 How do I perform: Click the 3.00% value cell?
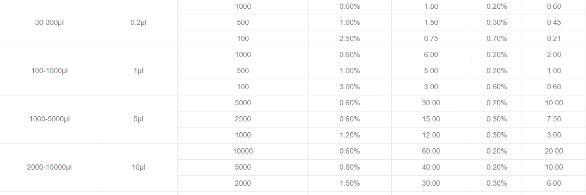pos(350,87)
